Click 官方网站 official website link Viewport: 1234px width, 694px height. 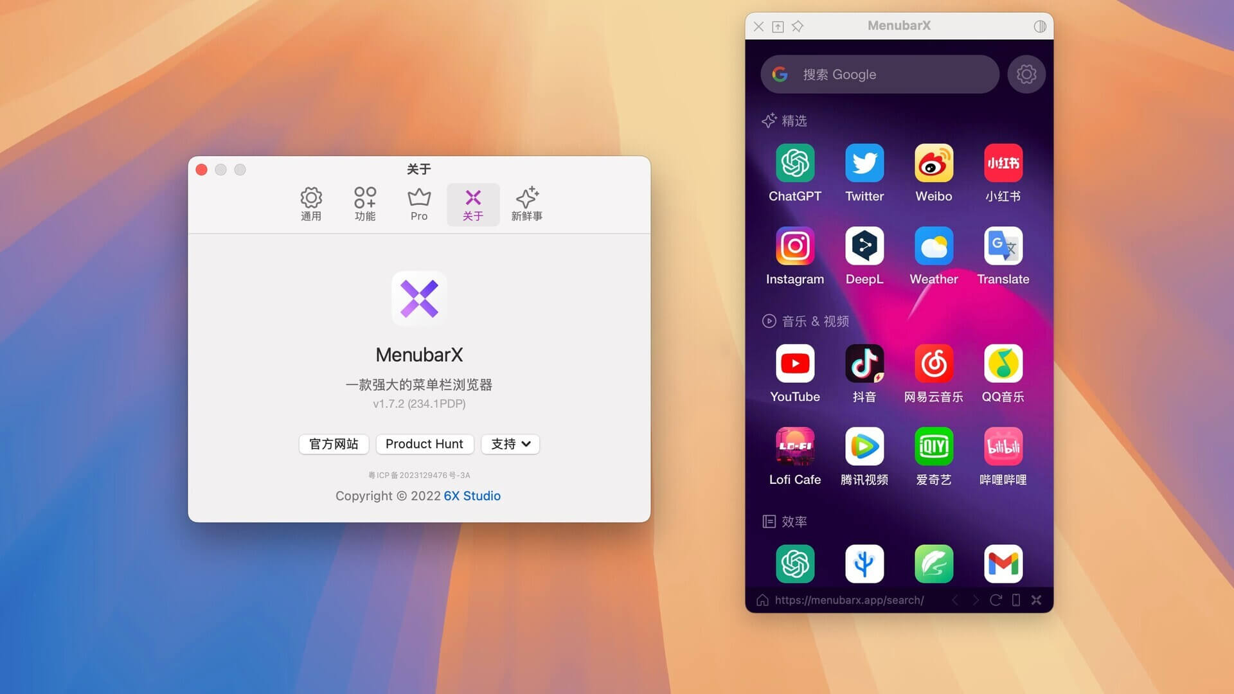[333, 444]
